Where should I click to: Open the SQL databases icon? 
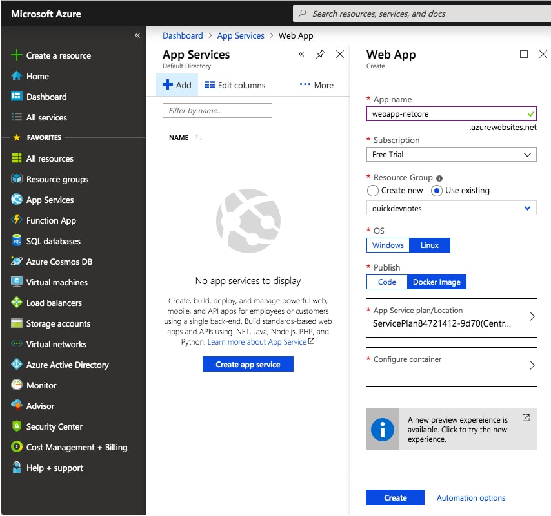click(17, 241)
